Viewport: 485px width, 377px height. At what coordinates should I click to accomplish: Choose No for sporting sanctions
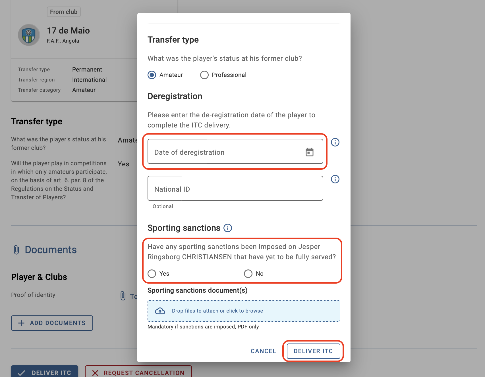click(x=248, y=274)
